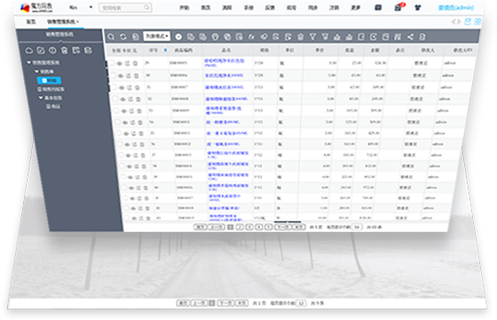Open the list mode dropdown in the toolbar
Viewport: 497px width, 320px height.
click(x=157, y=36)
